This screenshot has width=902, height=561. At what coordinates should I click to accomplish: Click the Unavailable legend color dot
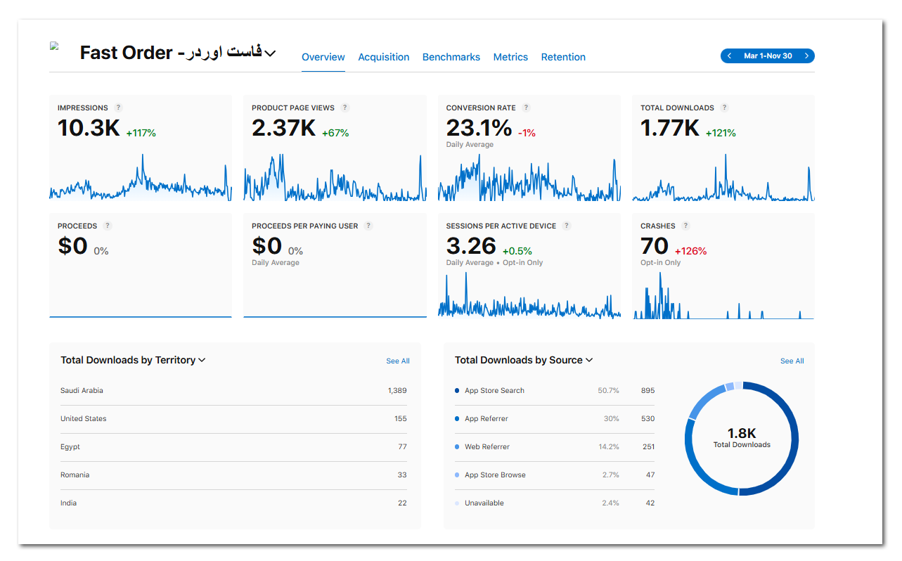point(457,503)
